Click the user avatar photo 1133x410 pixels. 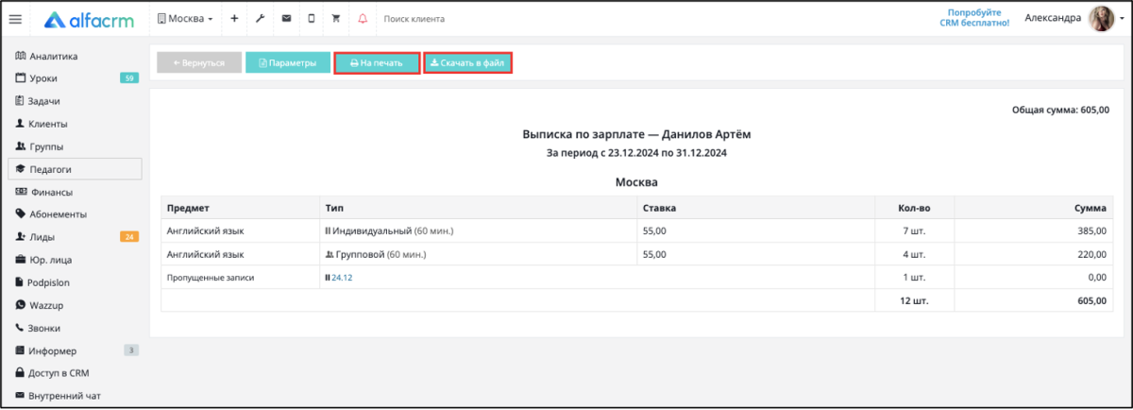1102,19
